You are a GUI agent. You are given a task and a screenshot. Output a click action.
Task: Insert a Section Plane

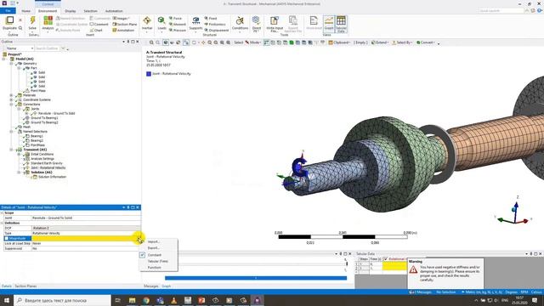click(125, 25)
